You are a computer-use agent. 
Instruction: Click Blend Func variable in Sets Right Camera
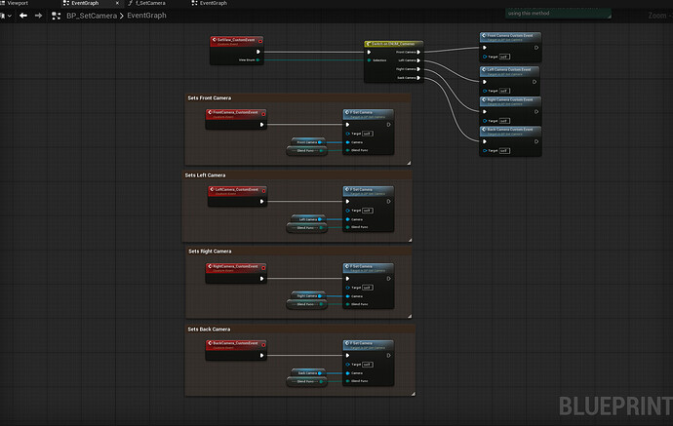click(304, 304)
